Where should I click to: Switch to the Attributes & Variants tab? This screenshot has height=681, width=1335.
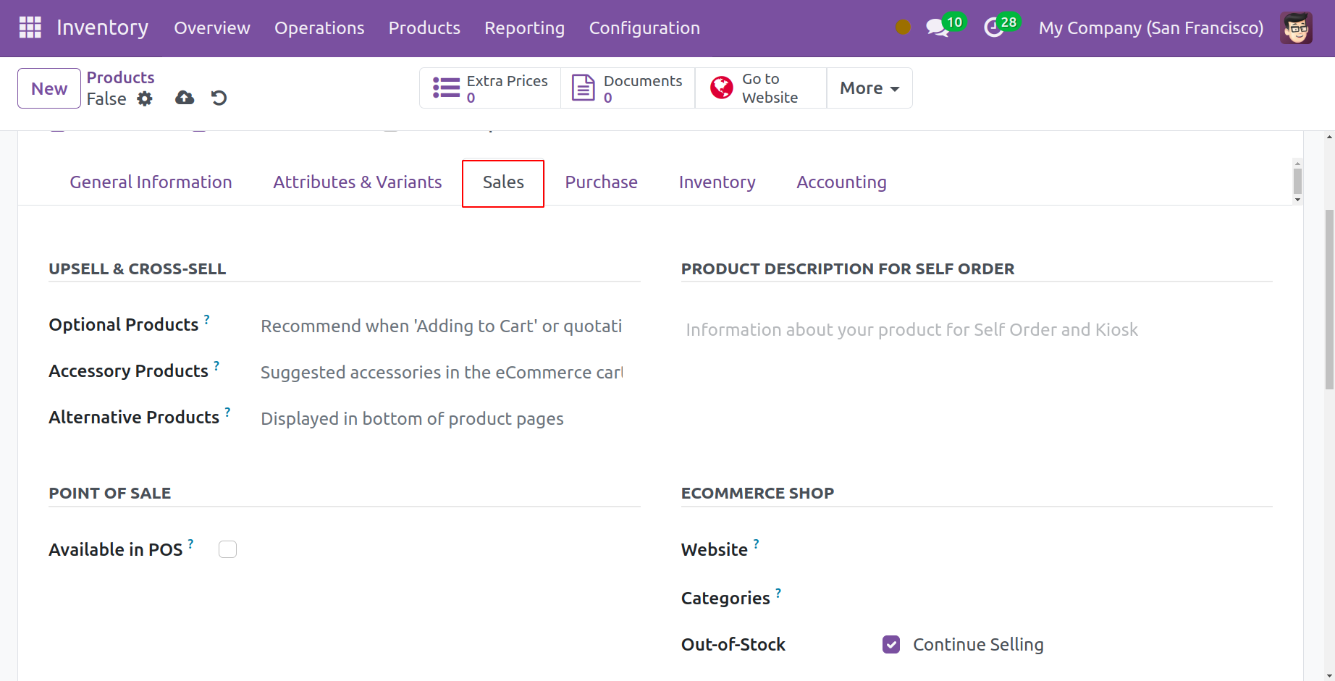357,182
